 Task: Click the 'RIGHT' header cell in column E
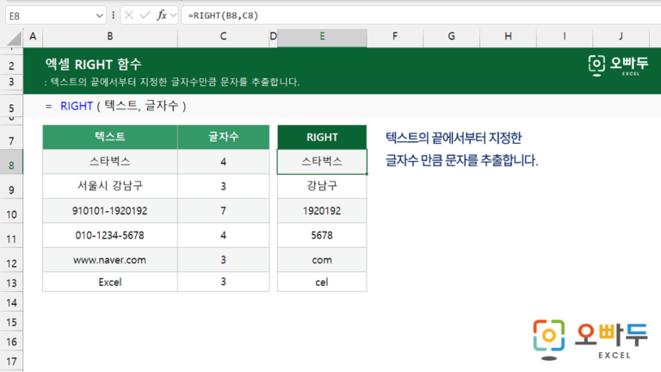coord(322,137)
